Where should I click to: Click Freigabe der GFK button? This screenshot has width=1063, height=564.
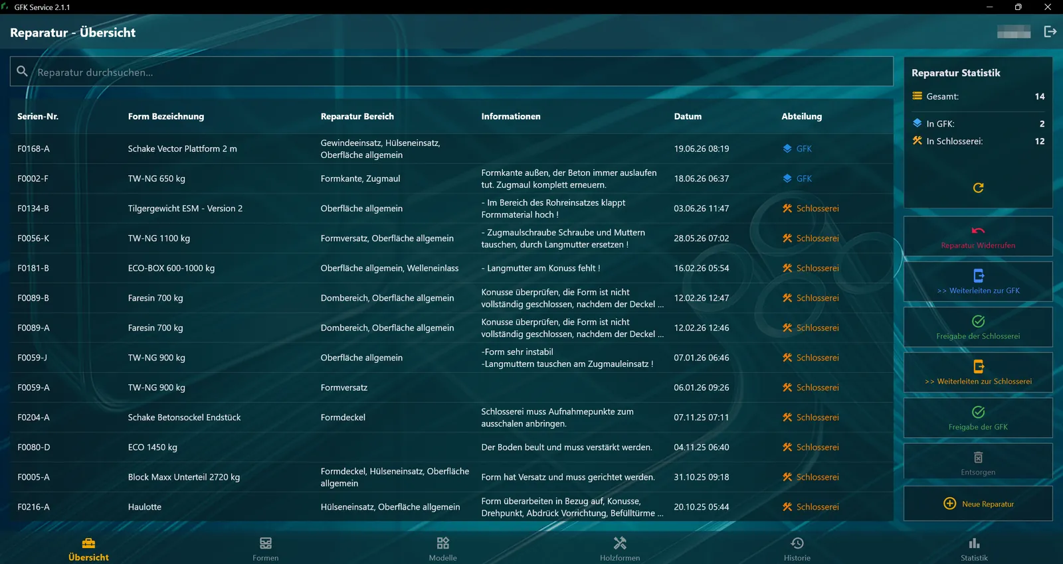[x=978, y=418]
